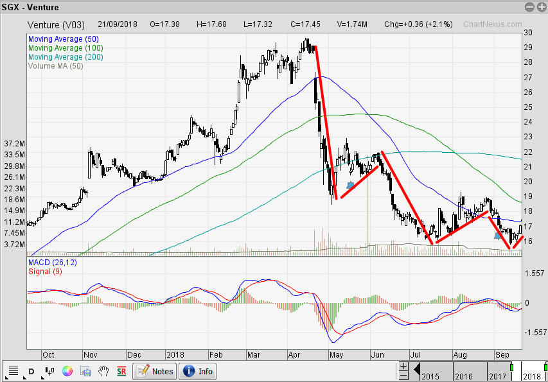Viewport: 548px width, 382px height.
Task: Click the SGX - Venture window title
Action: pos(30,7)
